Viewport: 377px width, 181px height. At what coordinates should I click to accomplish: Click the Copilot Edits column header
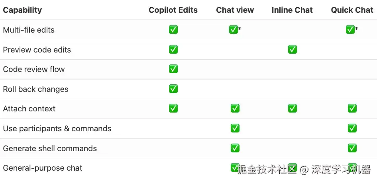click(173, 10)
